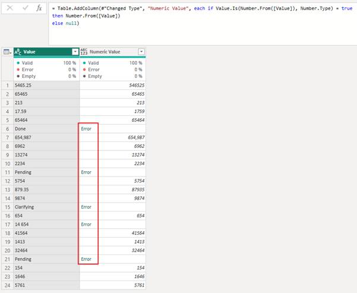Click the Valid 100% quality indicator under Value

click(45, 62)
